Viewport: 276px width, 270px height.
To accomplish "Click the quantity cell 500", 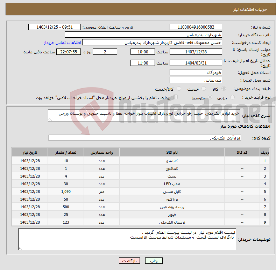I will click(66, 207).
